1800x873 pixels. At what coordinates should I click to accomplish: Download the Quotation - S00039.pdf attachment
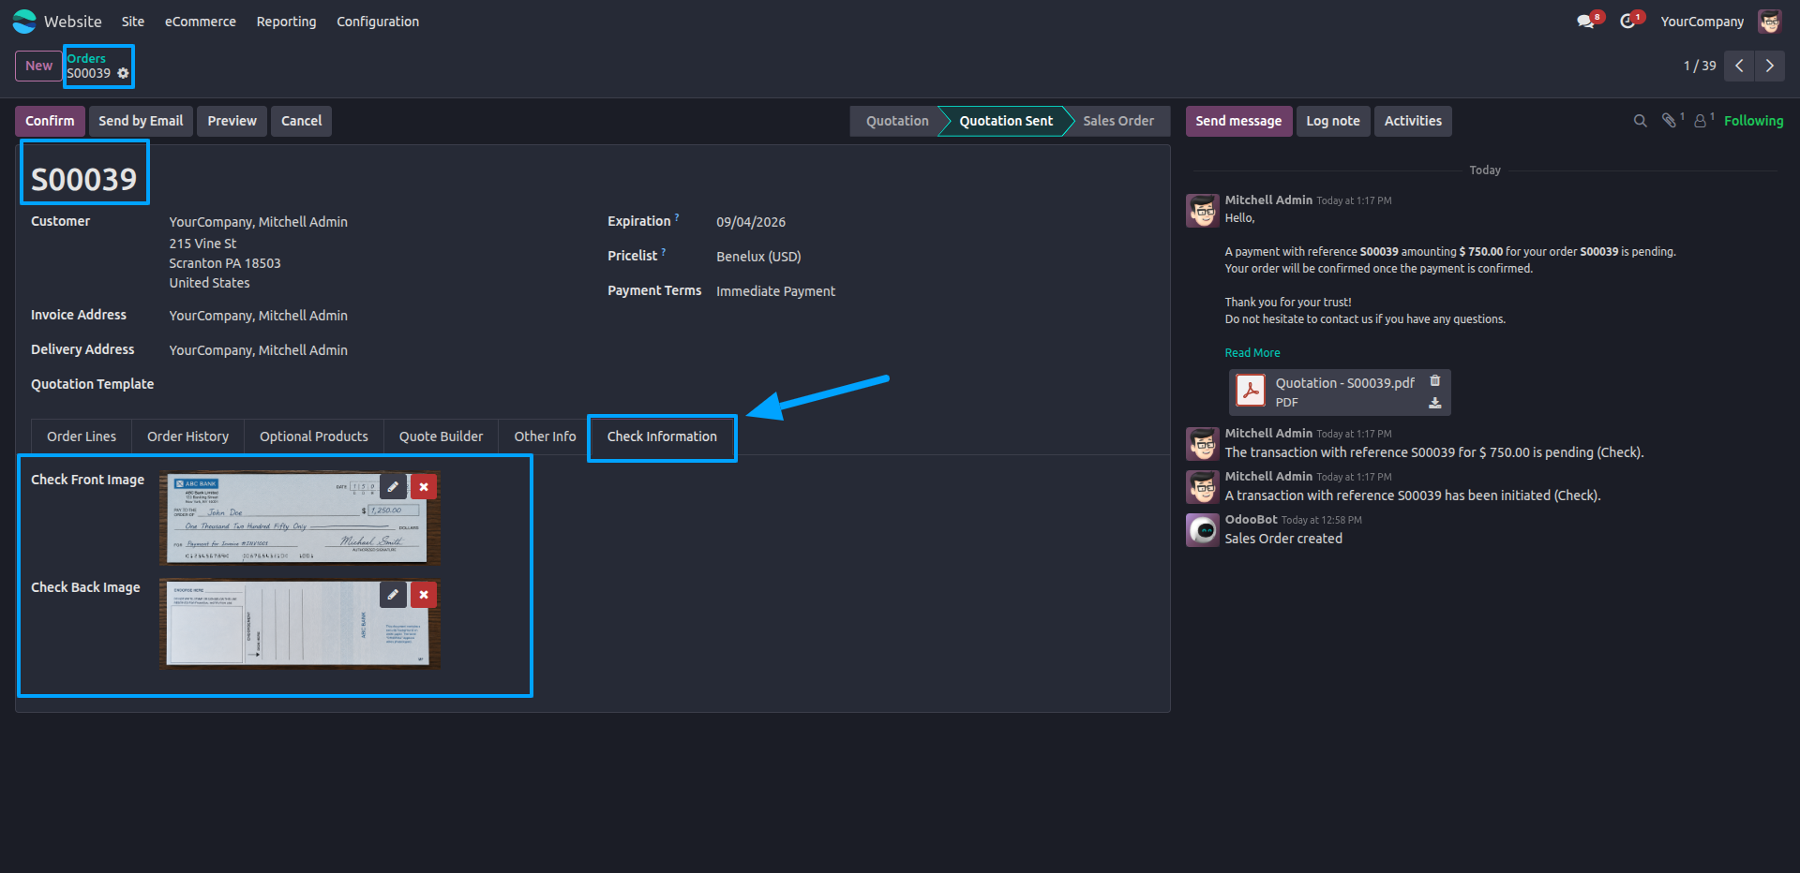pos(1434,403)
